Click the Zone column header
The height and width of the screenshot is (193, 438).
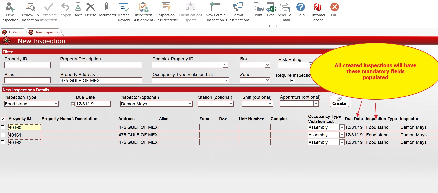pos(204,119)
